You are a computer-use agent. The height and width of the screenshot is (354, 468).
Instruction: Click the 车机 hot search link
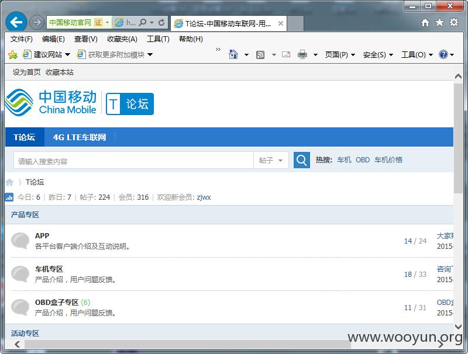[344, 160]
